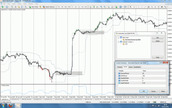This screenshot has height=108, width=172.
Task: Toggle the chart shift icon
Action: 112,7
